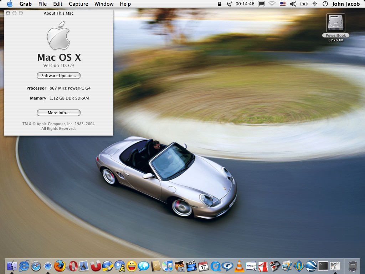This screenshot has height=274, width=365.
Task: Open Mail stamp icon in Dock
Action: [x=83, y=266]
